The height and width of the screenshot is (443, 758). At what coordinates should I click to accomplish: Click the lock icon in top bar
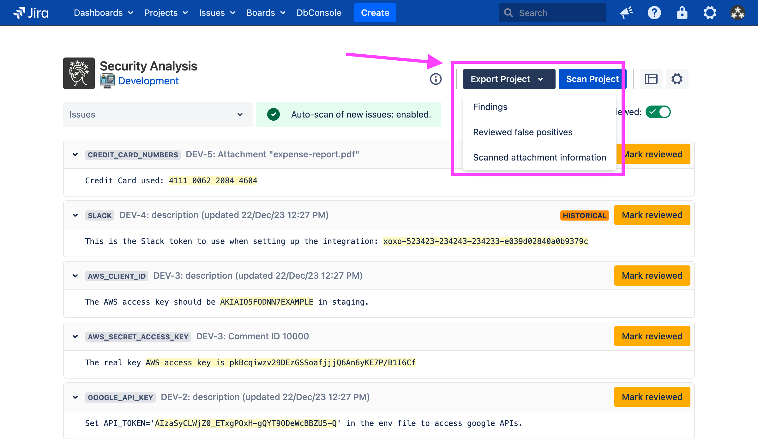[x=682, y=13]
